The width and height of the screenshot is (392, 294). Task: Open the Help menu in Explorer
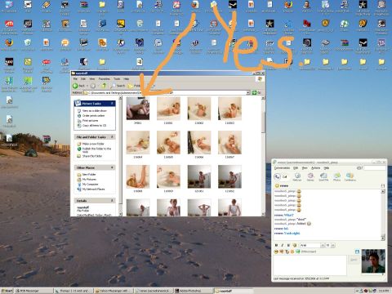coord(126,78)
